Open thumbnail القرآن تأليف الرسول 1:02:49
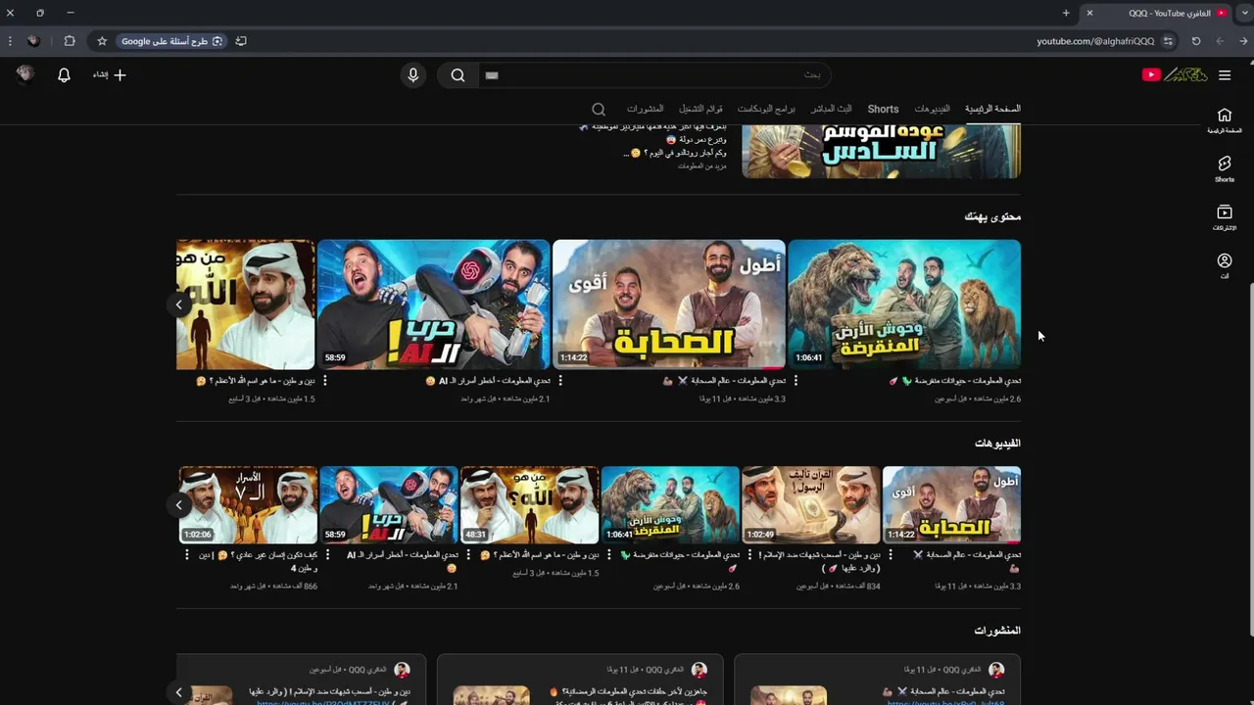 click(x=810, y=505)
